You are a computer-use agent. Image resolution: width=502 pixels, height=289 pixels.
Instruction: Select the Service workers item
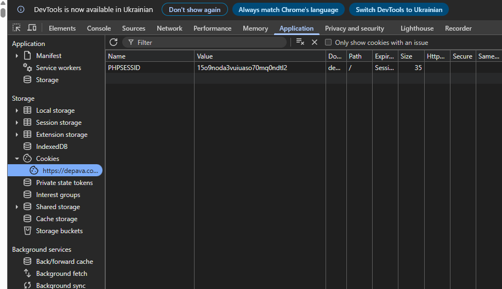(58, 67)
